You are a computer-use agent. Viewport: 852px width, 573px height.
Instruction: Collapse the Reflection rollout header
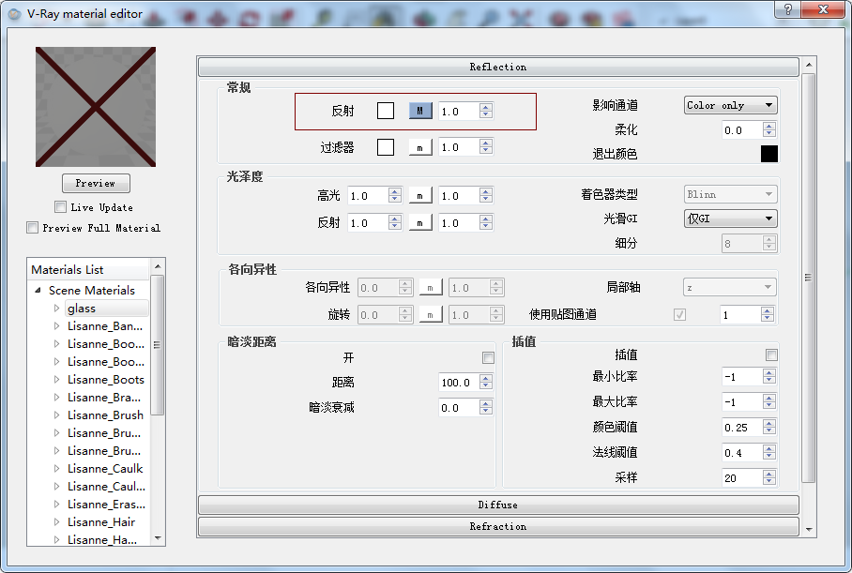[497, 67]
